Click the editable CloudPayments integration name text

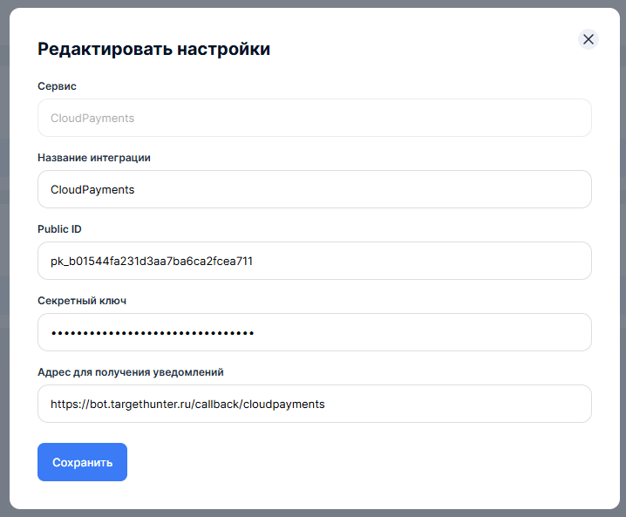92,189
